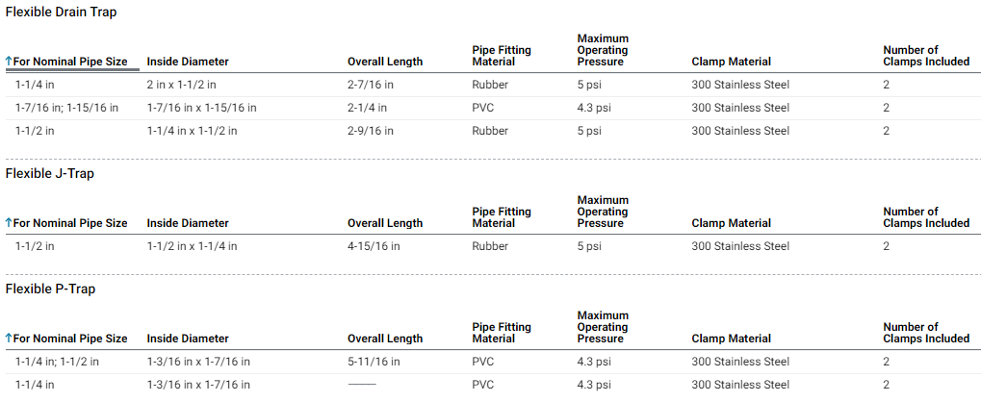Image resolution: width=981 pixels, height=402 pixels.
Task: Click the sort arrow in the Flexible P-Trap table
Action: 9,339
